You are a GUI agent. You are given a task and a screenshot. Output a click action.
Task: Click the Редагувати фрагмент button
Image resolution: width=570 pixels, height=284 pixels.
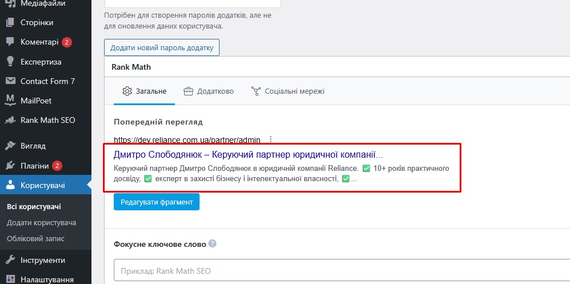157,202
